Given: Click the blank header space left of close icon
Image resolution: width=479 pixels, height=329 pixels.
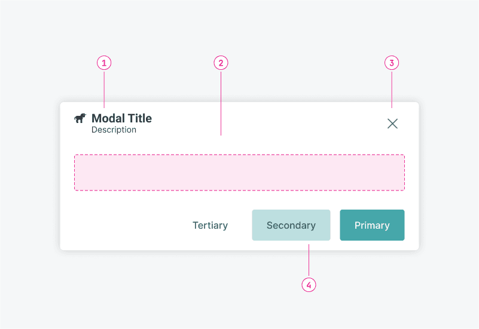Looking at the screenshot, I should 299,124.
